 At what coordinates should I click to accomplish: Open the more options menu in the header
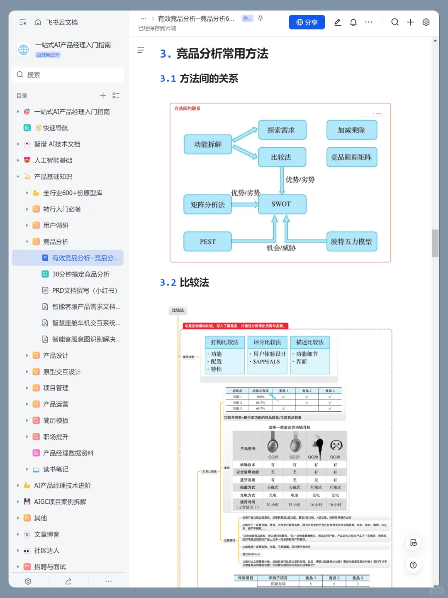point(368,22)
